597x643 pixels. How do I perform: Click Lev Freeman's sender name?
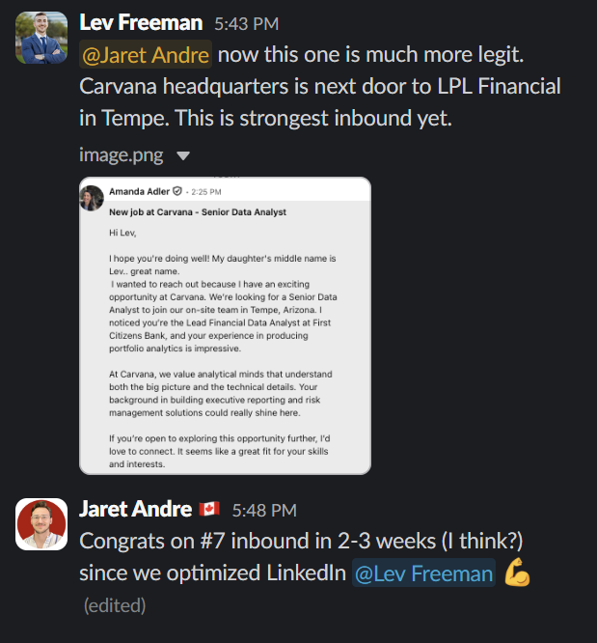141,22
